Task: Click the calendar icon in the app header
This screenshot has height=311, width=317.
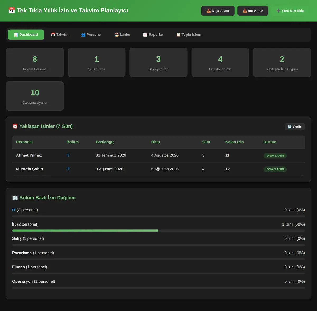Action: (12, 11)
